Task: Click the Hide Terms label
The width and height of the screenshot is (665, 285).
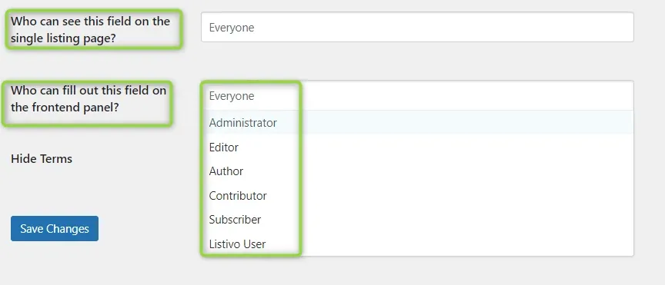Action: pyautogui.click(x=42, y=159)
